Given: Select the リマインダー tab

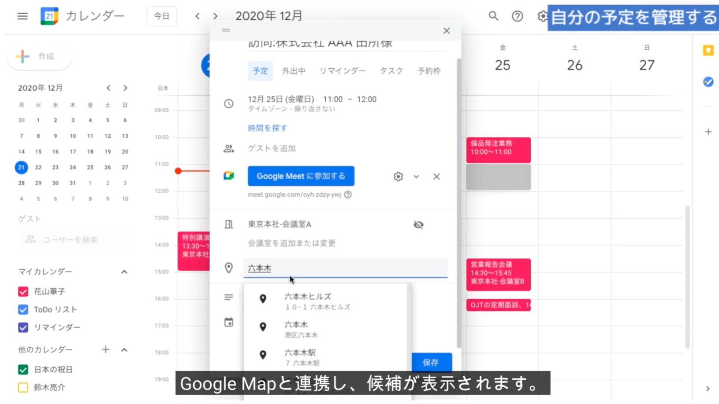Looking at the screenshot, I should (x=343, y=71).
